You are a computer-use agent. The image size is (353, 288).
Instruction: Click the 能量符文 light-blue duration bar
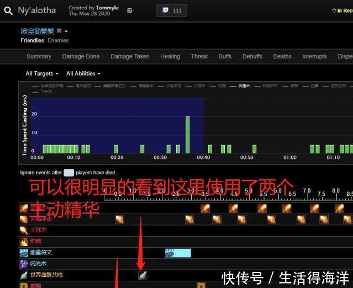point(178,253)
